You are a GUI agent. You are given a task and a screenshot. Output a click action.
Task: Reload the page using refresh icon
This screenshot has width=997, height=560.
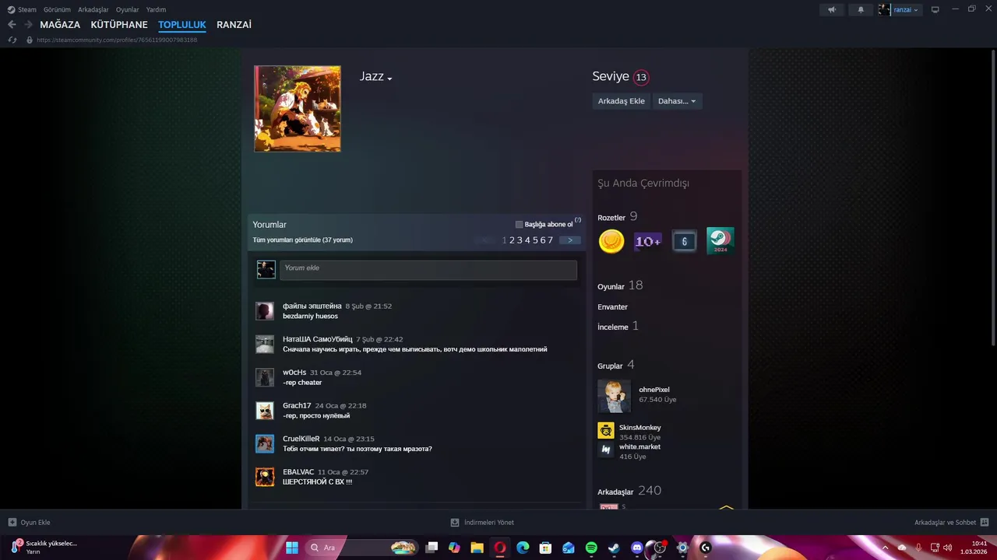[x=12, y=40]
